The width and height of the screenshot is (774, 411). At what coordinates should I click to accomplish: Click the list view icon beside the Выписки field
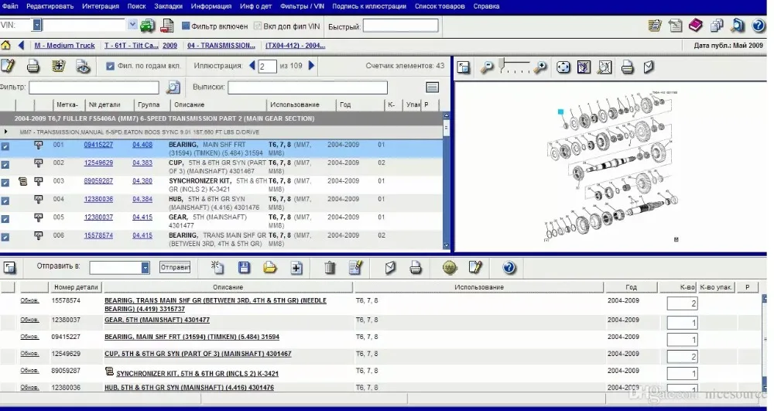coord(433,87)
